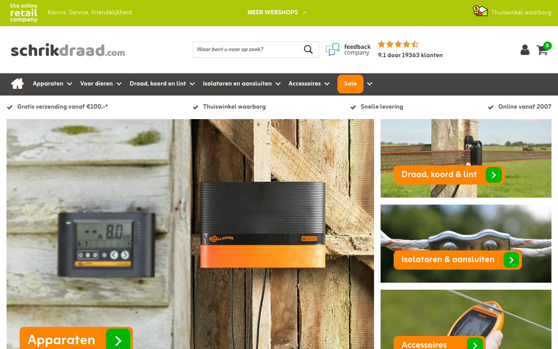Click the magnifying glass search icon
Screen dimensions: 558x349
308,49
